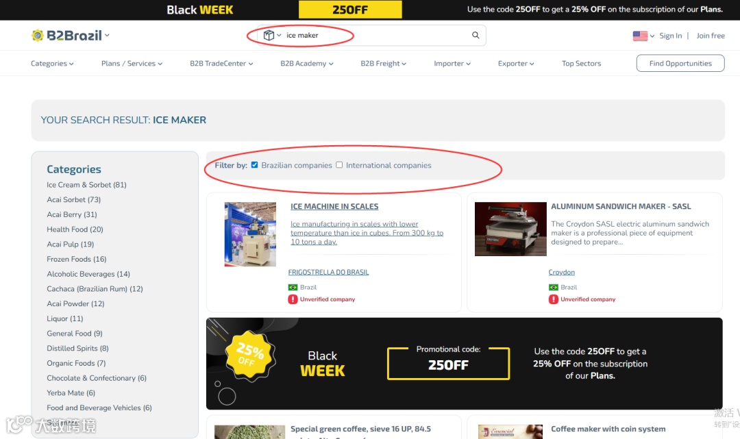Select the Acai Sorbet (73) category

click(73, 199)
